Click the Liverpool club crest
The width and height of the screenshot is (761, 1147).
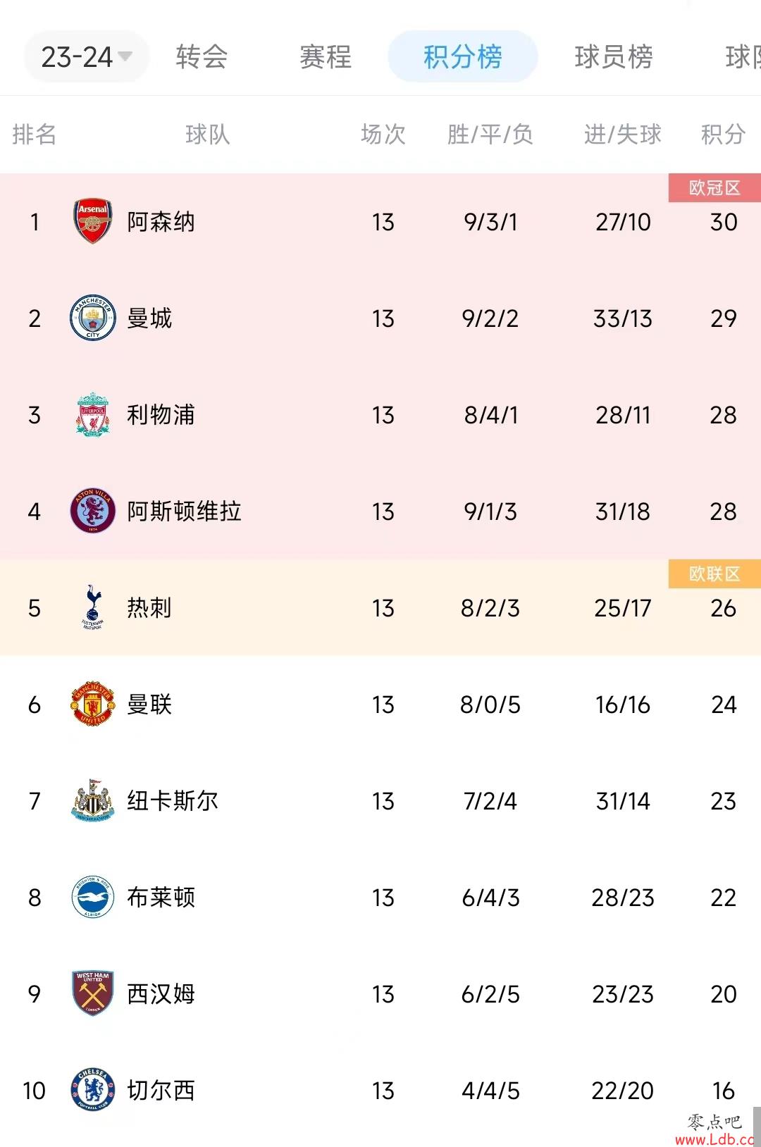pyautogui.click(x=93, y=414)
